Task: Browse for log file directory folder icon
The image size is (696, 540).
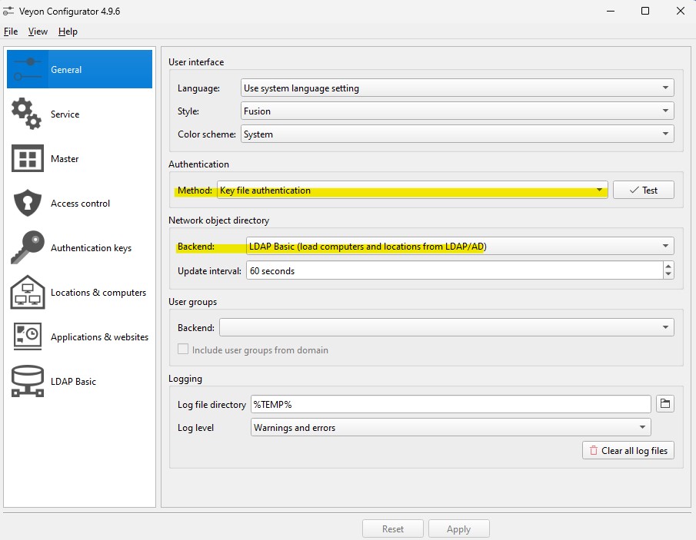Action: click(x=665, y=403)
